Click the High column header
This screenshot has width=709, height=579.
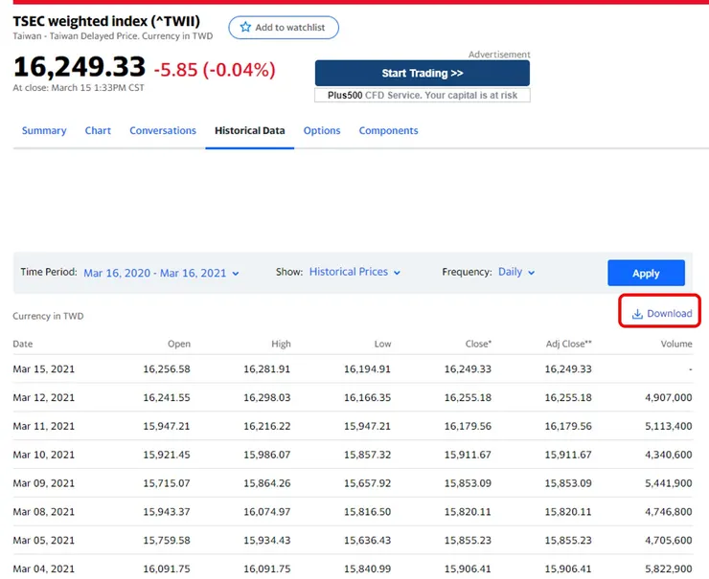click(281, 344)
